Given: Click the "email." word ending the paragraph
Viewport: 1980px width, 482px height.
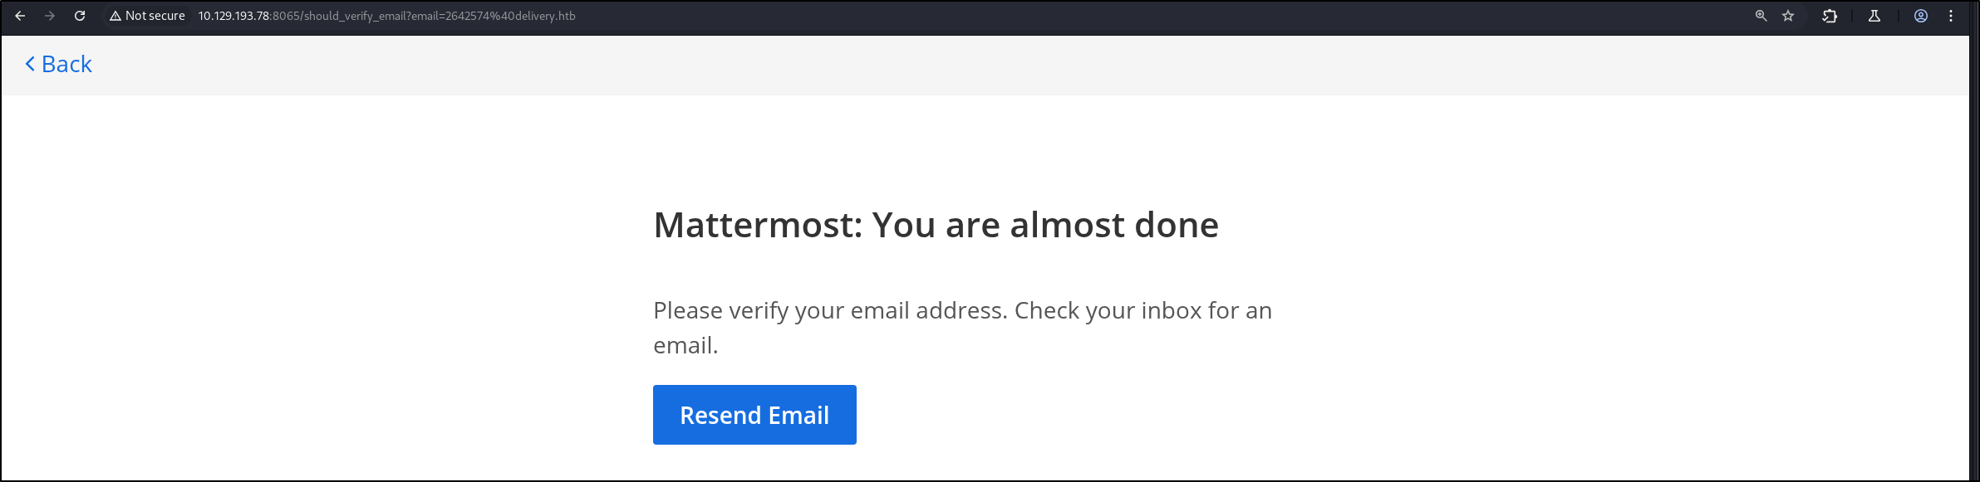Looking at the screenshot, I should pyautogui.click(x=685, y=345).
